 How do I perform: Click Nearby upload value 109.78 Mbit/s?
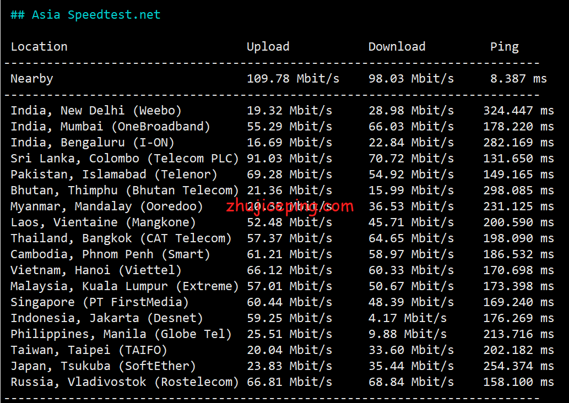coord(293,79)
